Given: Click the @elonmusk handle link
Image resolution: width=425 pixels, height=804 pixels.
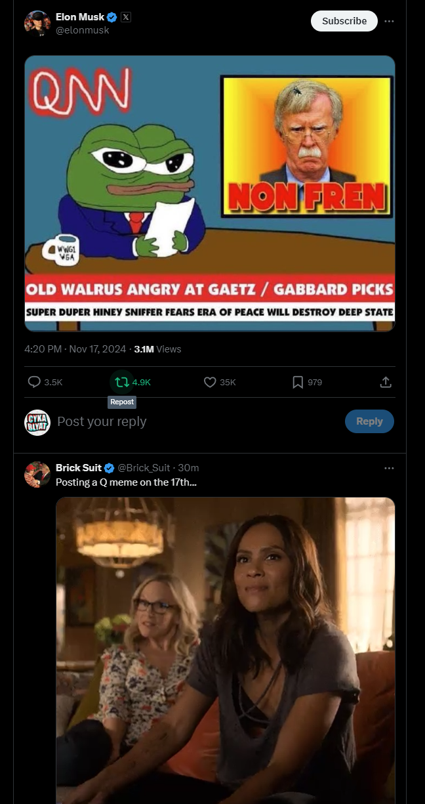Looking at the screenshot, I should tap(83, 30).
